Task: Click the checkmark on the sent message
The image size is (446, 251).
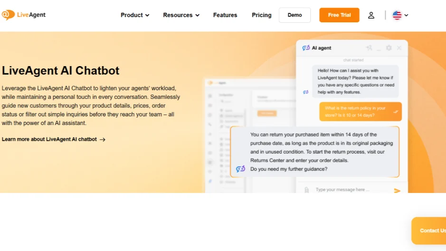Action: tap(396, 112)
